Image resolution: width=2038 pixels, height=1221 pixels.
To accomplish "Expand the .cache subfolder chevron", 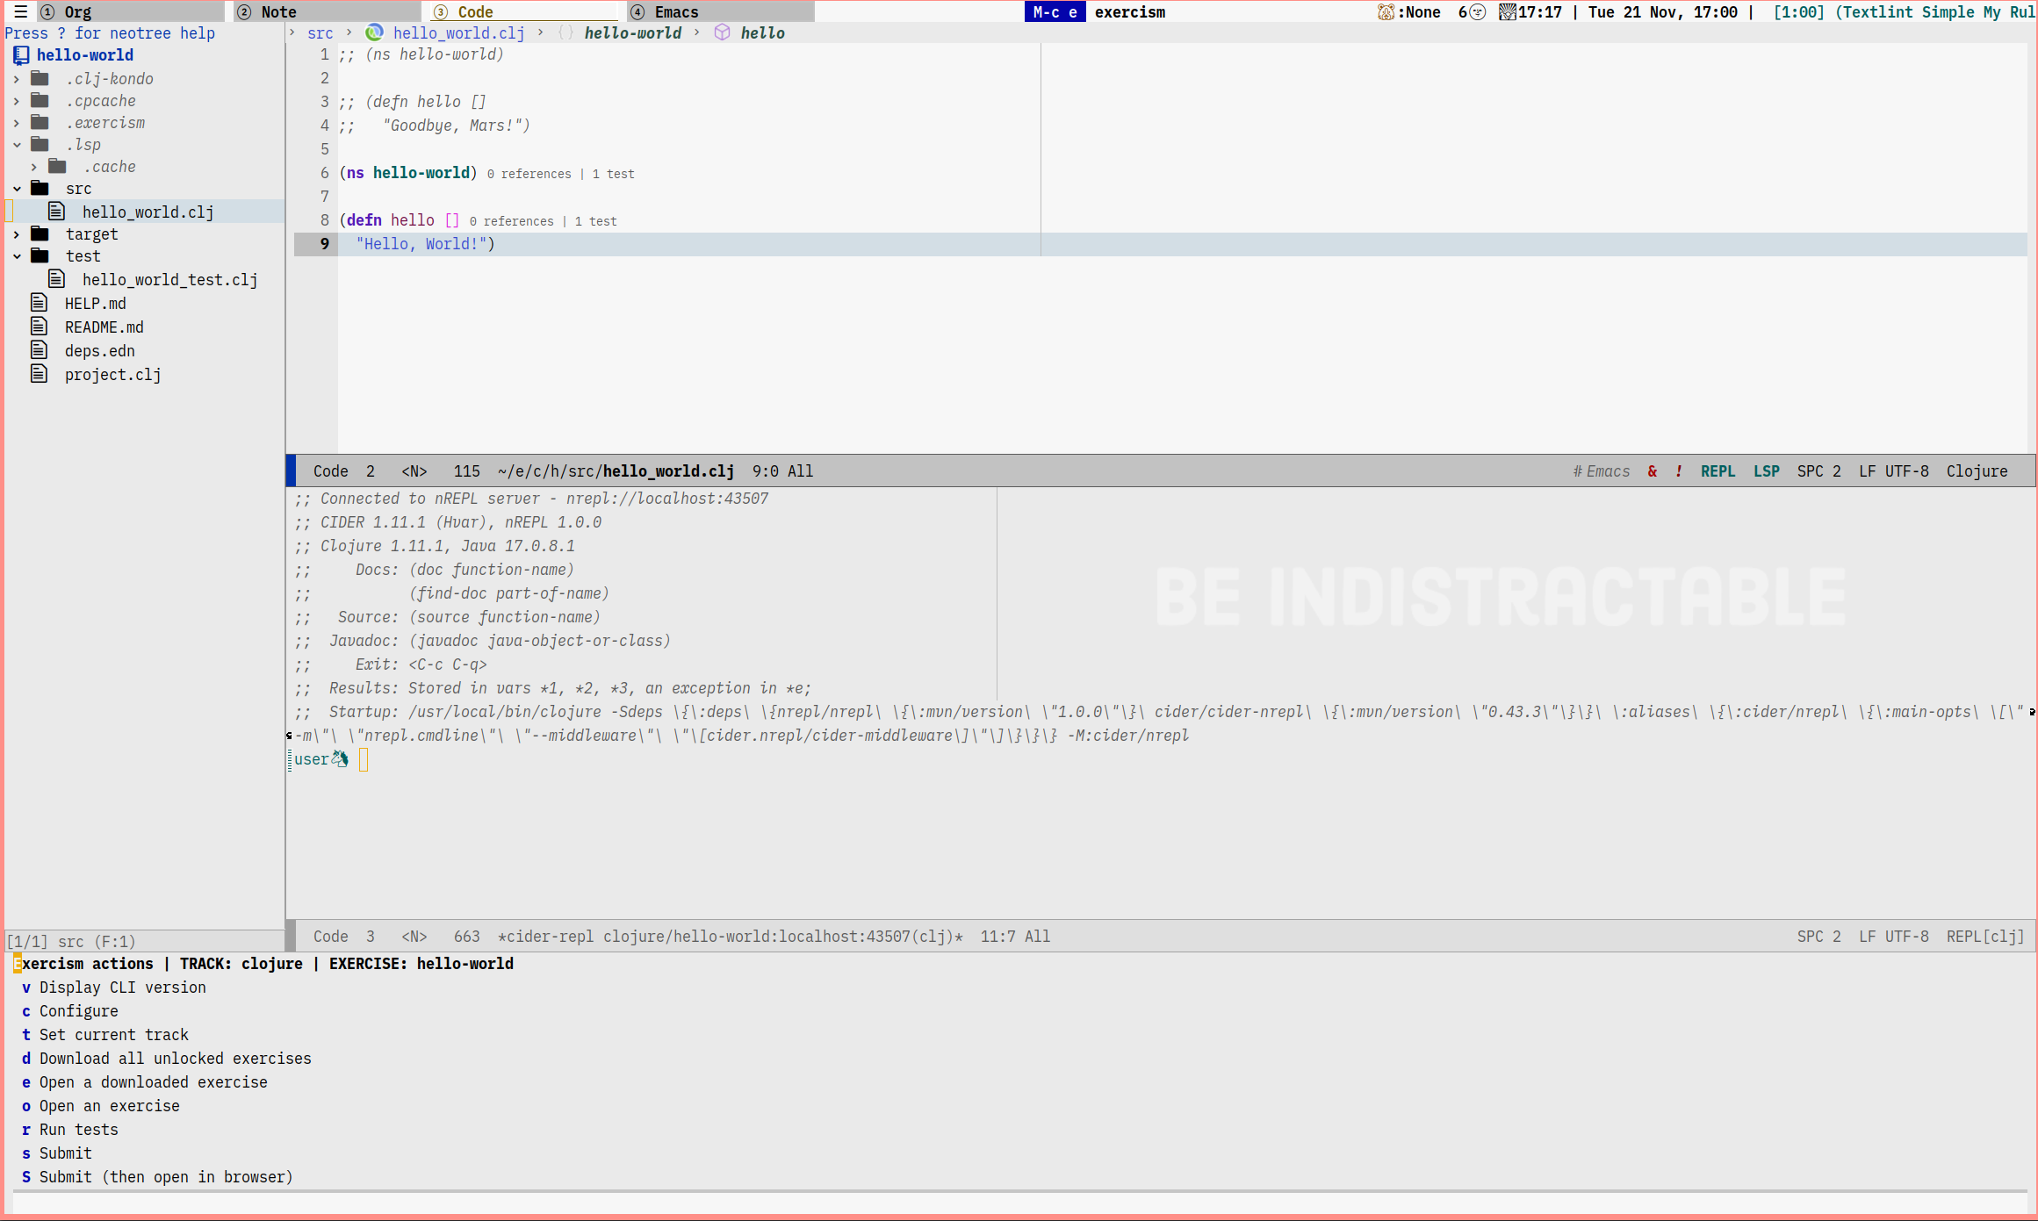I will pyautogui.click(x=34, y=167).
